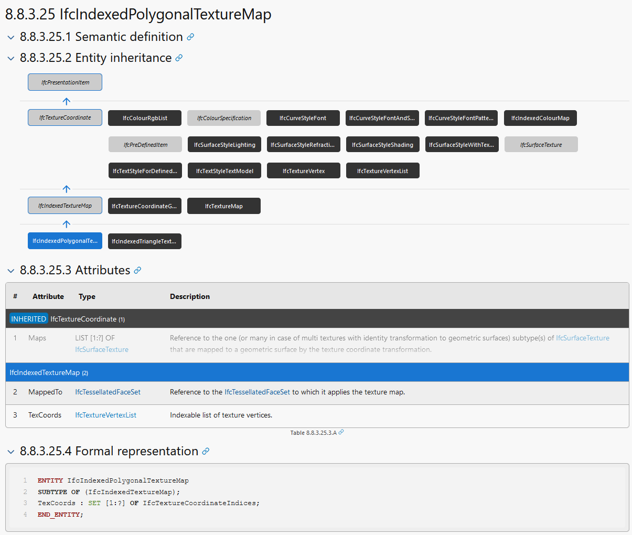
Task: Open the IfcColourRgbList entity page
Action: tap(145, 118)
